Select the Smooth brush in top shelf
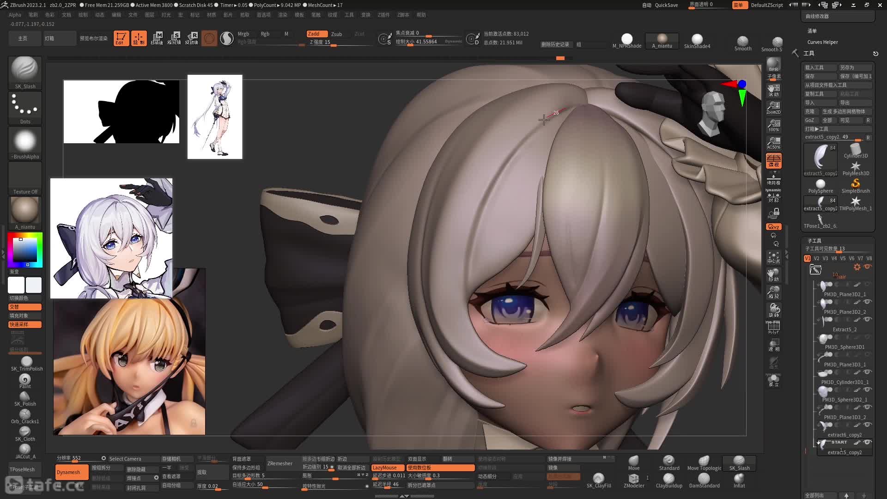Screen dimensions: 887x499 [743, 43]
